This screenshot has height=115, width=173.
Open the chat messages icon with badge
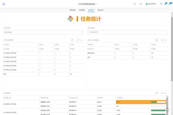(x=166, y=4)
